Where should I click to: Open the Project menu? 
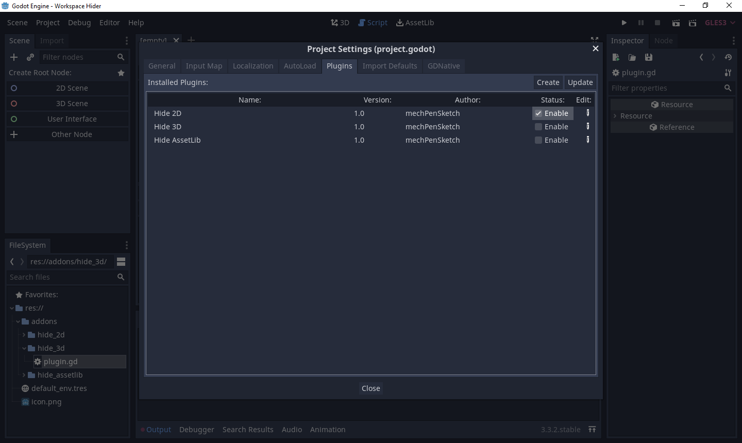tap(48, 23)
